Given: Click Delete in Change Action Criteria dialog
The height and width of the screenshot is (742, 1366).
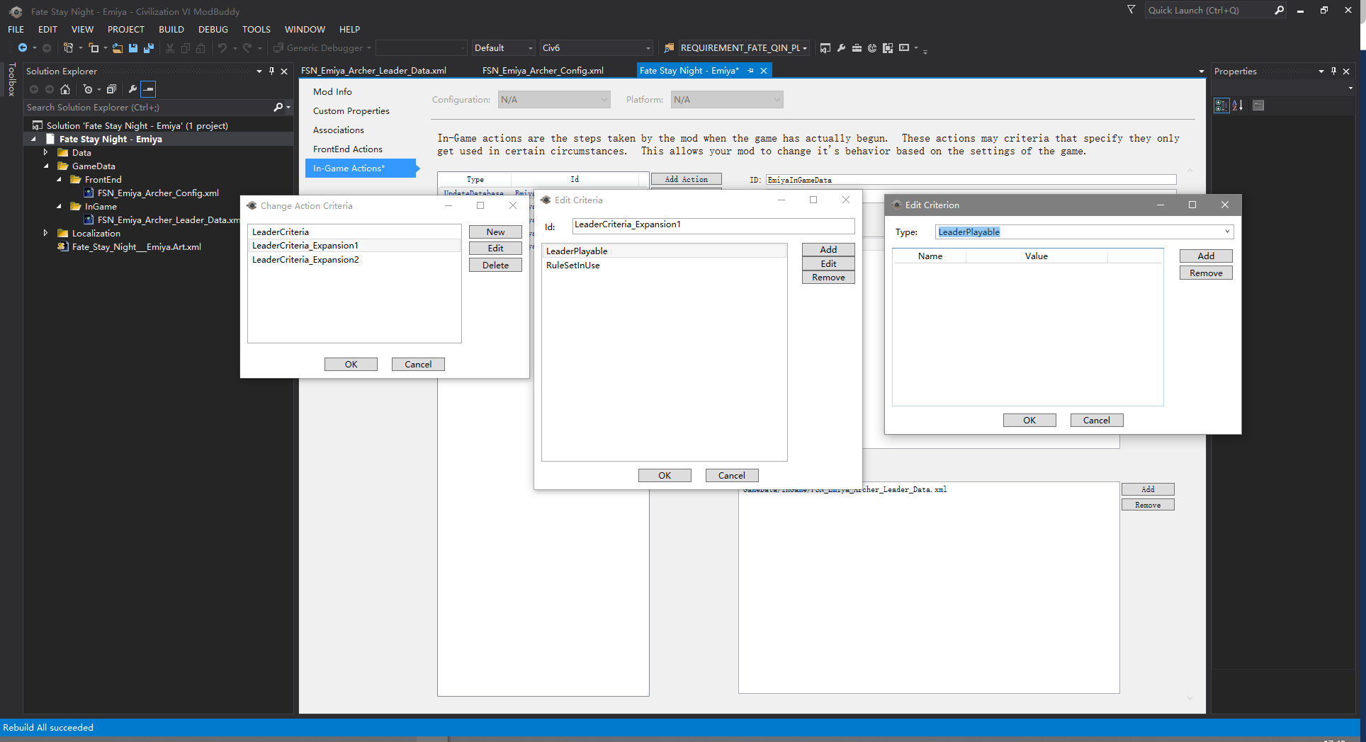Looking at the screenshot, I should click(x=495, y=266).
